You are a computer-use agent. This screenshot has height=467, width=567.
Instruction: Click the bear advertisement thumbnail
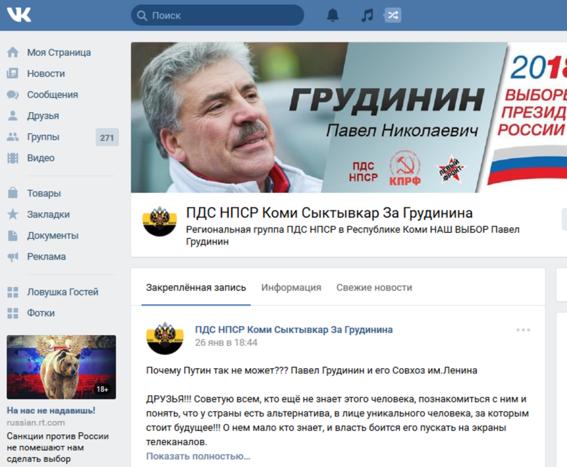point(61,367)
